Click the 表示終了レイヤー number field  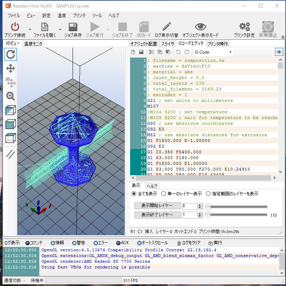click(190, 215)
